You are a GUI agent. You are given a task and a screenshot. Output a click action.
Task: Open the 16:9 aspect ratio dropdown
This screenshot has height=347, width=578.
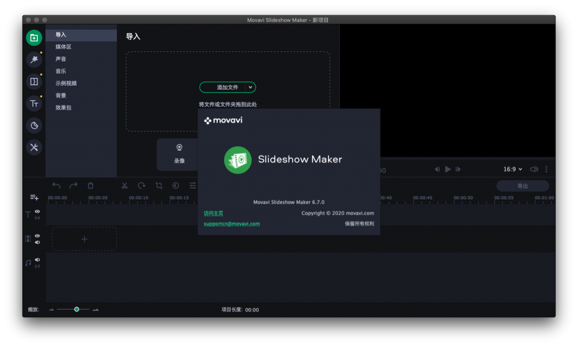click(513, 169)
